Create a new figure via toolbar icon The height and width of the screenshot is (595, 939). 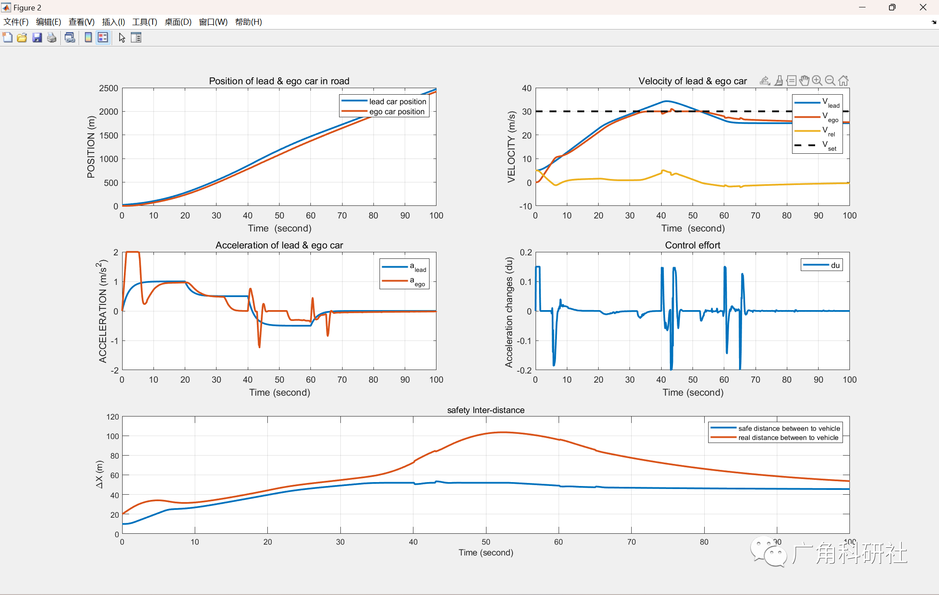coord(7,38)
